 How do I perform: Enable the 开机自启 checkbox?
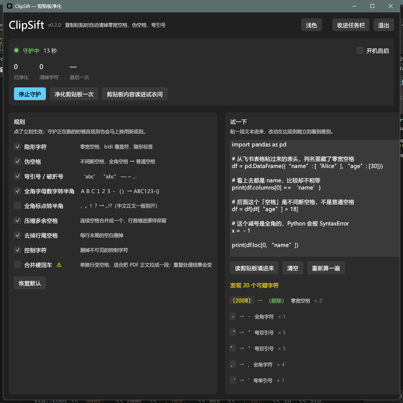pos(360,50)
